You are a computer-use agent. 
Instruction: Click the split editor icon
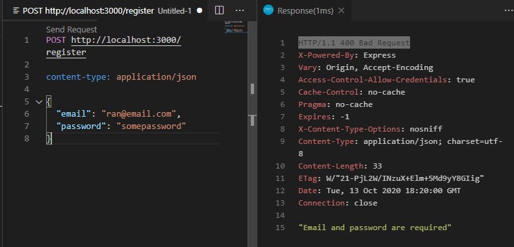(219, 10)
